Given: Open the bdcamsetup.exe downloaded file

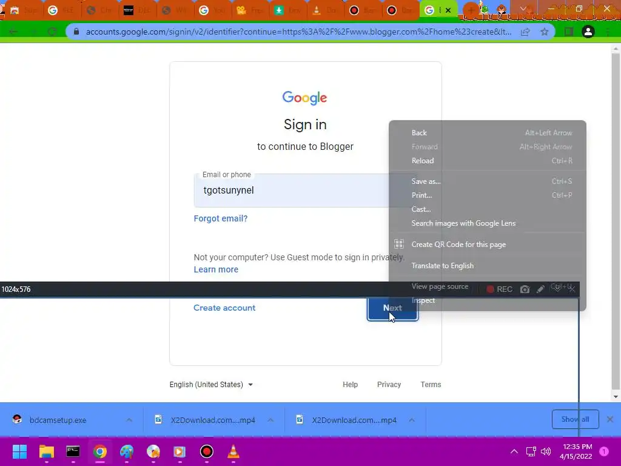Looking at the screenshot, I should pyautogui.click(x=58, y=420).
